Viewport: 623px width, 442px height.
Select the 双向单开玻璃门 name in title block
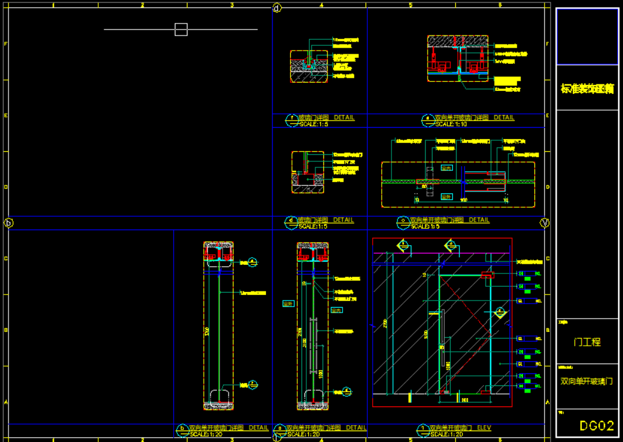pyautogui.click(x=586, y=381)
